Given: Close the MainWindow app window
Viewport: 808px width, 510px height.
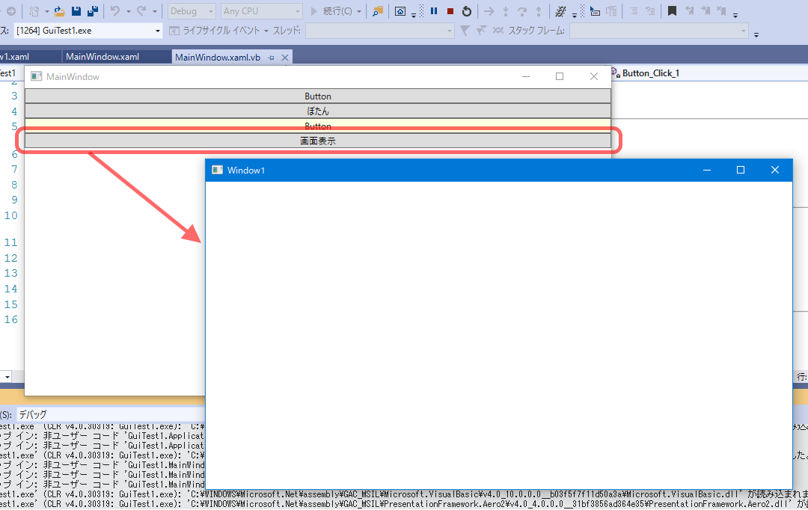Looking at the screenshot, I should 594,76.
